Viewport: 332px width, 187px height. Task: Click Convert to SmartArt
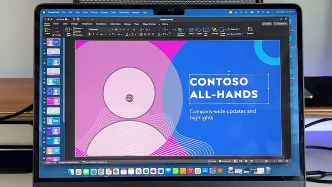181,32
